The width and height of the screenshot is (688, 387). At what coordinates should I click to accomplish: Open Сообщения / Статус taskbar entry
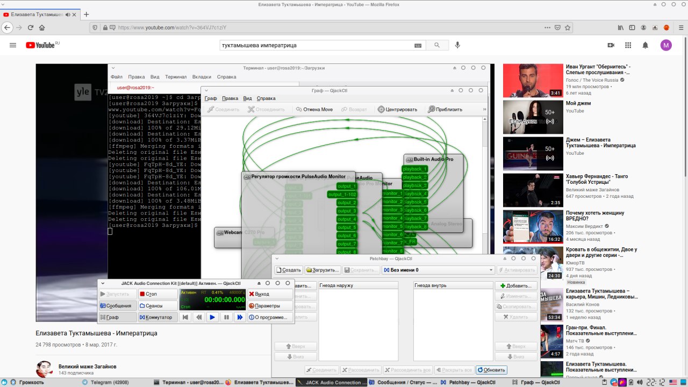(403, 382)
